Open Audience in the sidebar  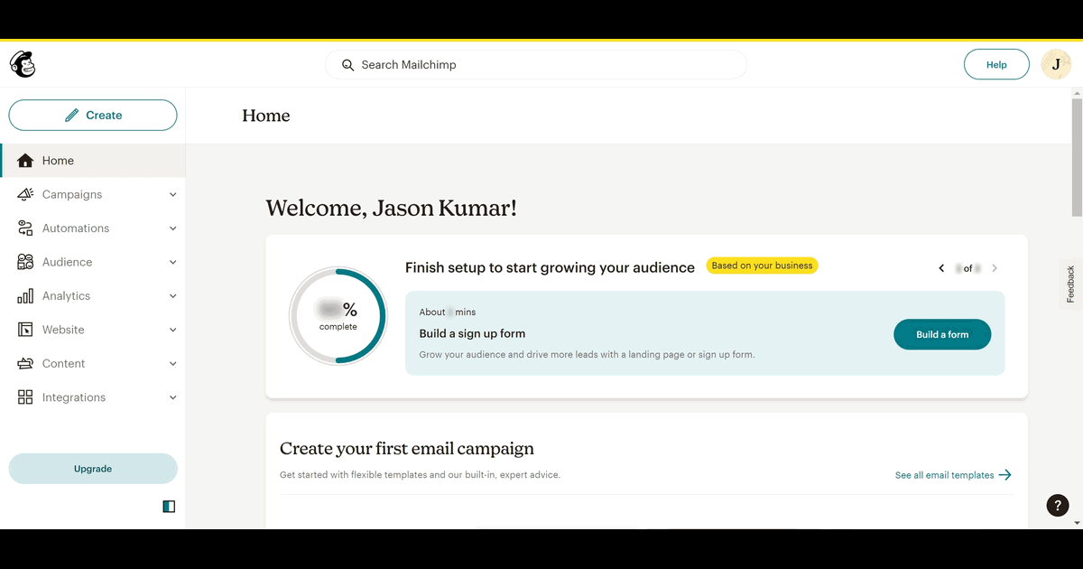point(93,262)
